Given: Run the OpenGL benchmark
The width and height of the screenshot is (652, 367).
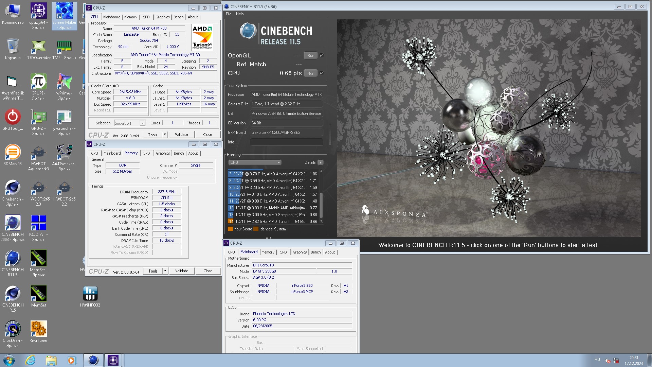Looking at the screenshot, I should pos(311,55).
